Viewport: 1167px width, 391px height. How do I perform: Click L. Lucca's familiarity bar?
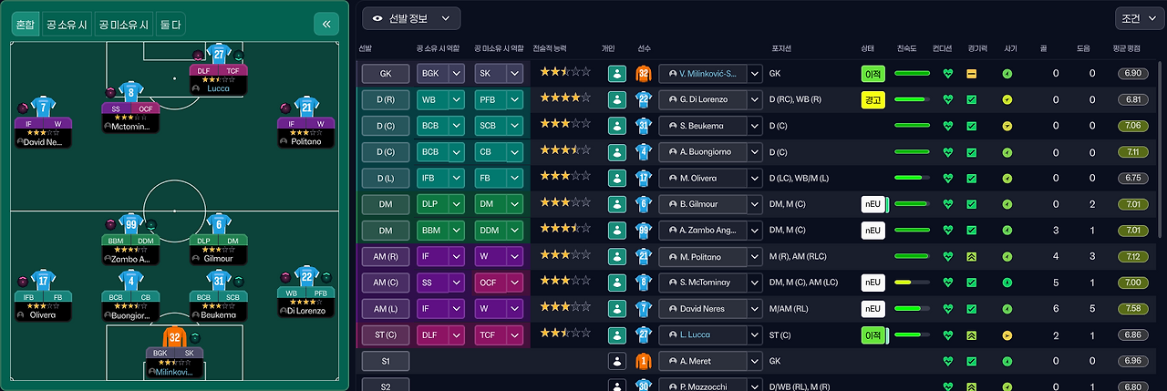[x=913, y=335]
